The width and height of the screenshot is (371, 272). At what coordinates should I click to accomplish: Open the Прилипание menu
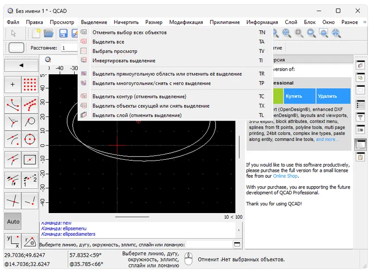tap(224, 22)
